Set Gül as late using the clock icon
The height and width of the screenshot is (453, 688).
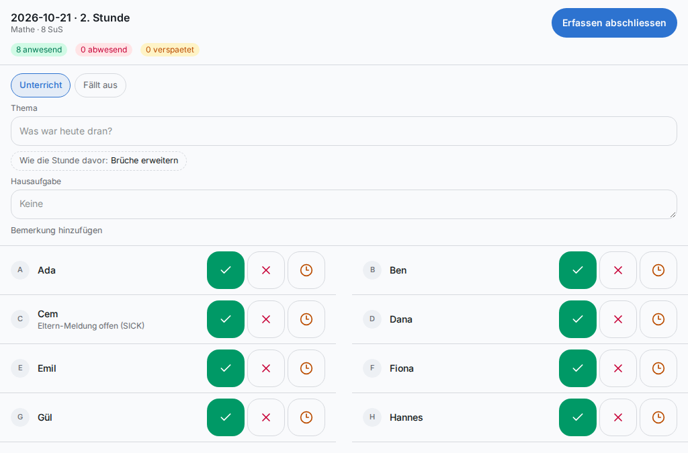(306, 417)
